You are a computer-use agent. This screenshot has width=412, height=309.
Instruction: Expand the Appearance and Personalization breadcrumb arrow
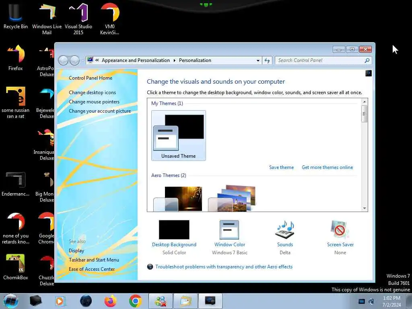coord(174,60)
